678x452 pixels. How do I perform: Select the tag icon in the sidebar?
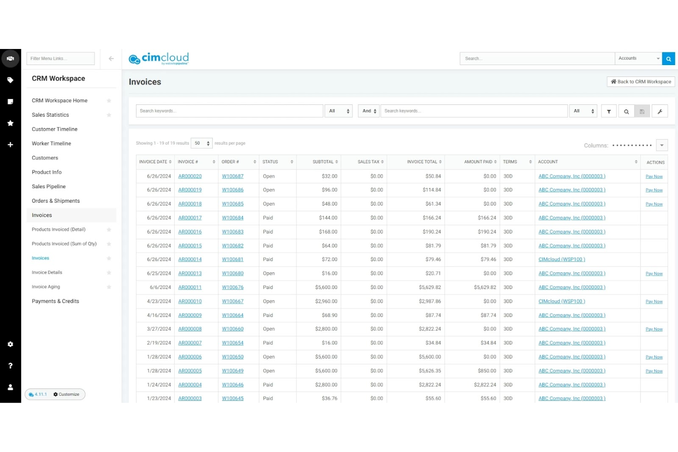pos(10,80)
